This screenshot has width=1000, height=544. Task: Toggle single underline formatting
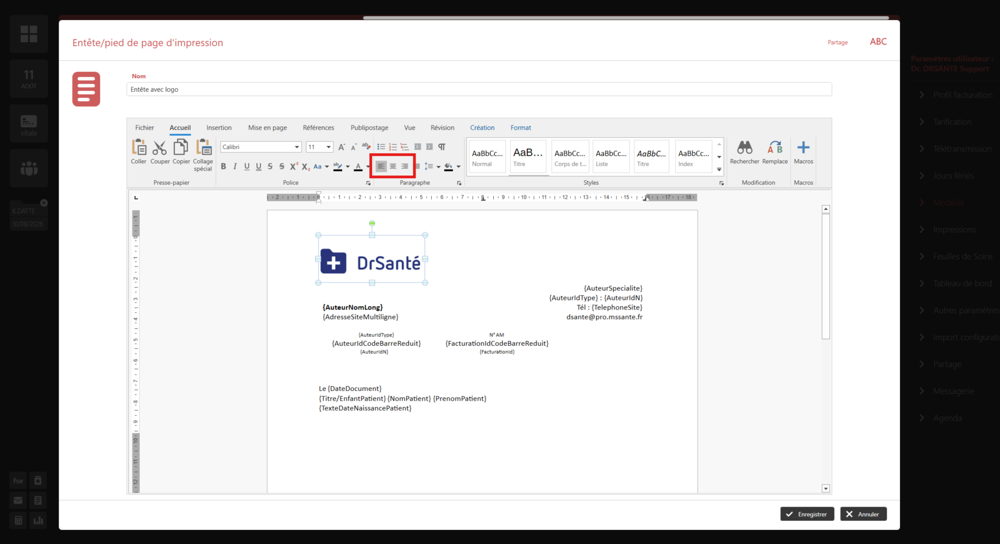click(x=247, y=167)
